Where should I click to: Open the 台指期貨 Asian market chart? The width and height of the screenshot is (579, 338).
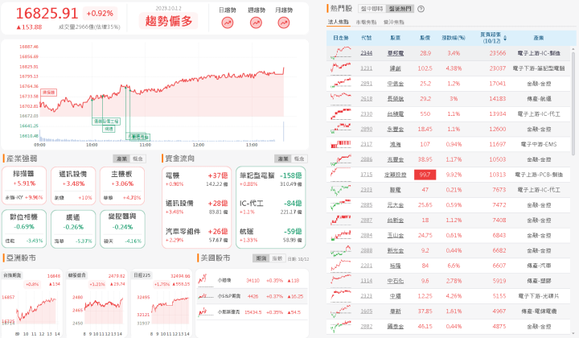pos(31,303)
